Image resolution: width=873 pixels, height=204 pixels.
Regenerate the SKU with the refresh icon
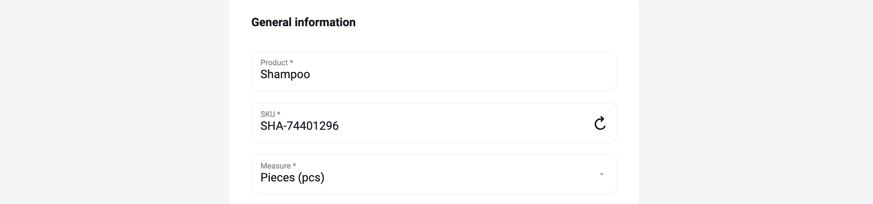[x=600, y=123]
